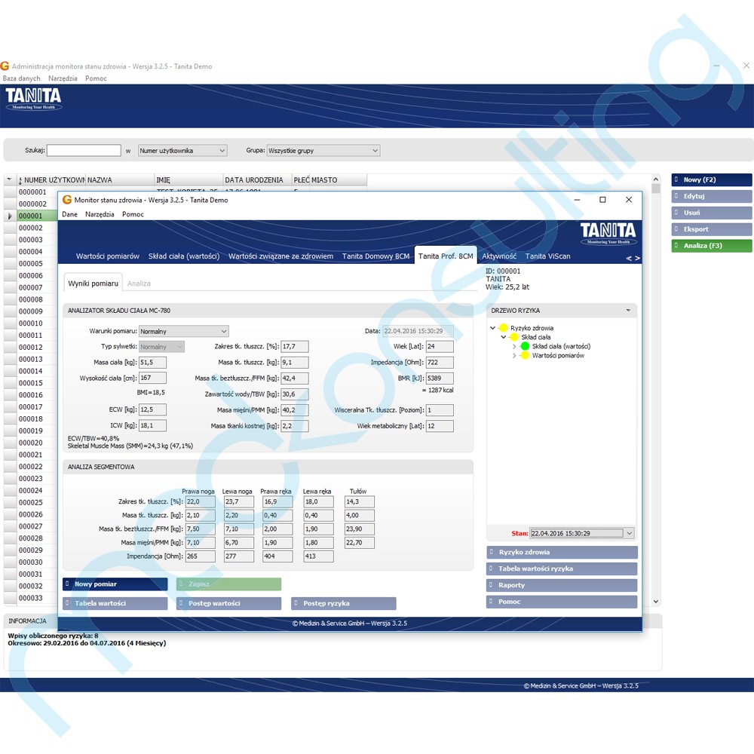Click the yellow dot beside Wartości pomiarów tree node

[x=525, y=355]
